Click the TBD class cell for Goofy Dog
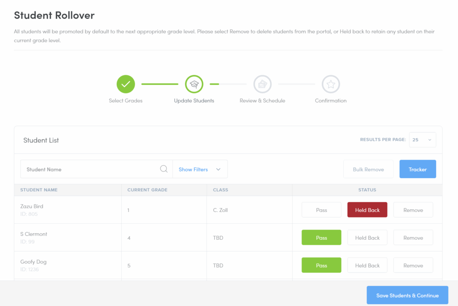 tap(218, 265)
